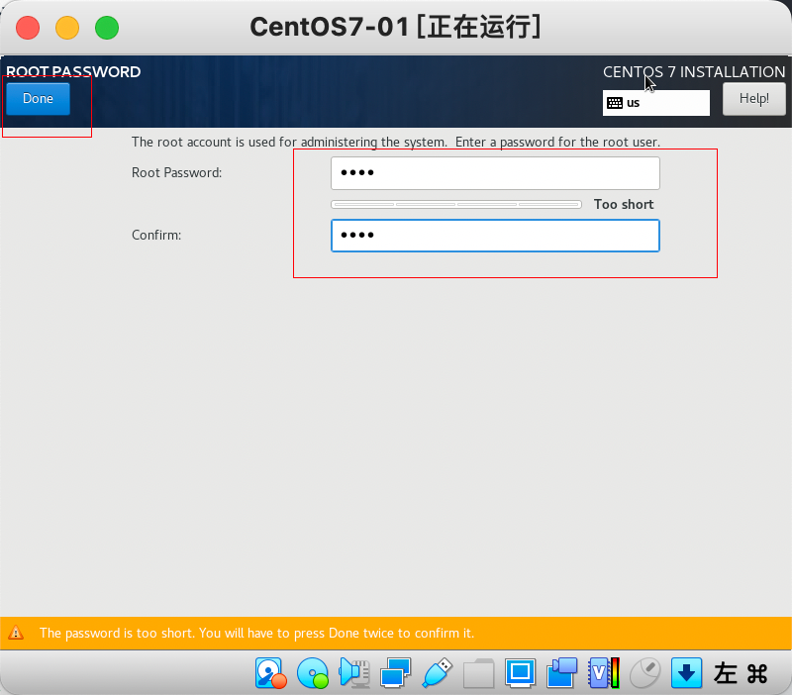
Task: Click the 'password is too short' warning message
Action: (x=256, y=633)
